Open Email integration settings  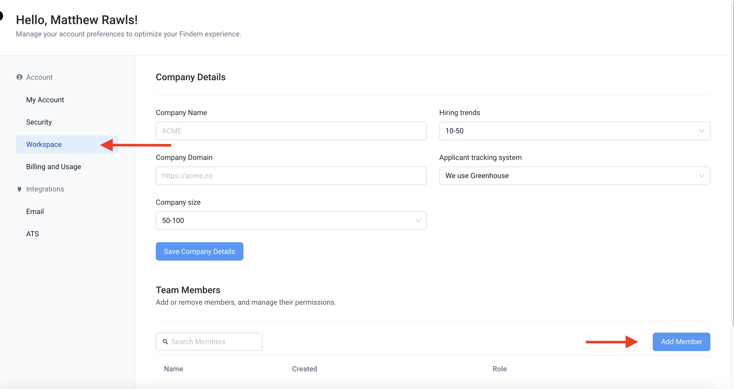click(x=35, y=211)
